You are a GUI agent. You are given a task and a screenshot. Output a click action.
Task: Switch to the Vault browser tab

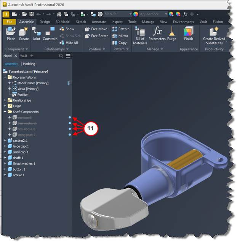pyautogui.click(x=24, y=56)
